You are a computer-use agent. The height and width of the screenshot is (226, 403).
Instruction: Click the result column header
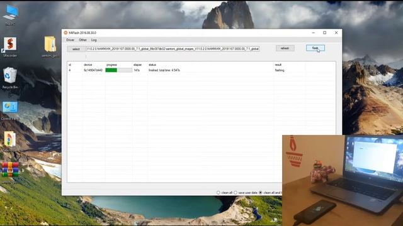(278, 65)
